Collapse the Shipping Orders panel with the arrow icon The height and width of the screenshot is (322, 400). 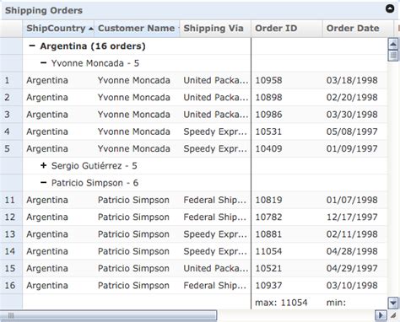point(390,8)
